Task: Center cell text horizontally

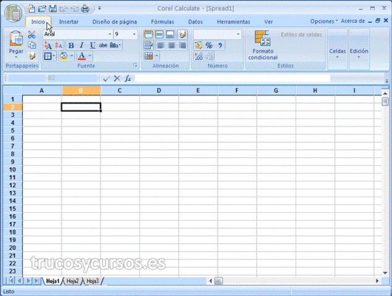Action: pyautogui.click(x=171, y=45)
